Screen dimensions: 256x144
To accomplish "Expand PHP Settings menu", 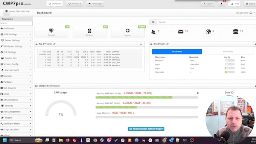I will click(16, 52).
